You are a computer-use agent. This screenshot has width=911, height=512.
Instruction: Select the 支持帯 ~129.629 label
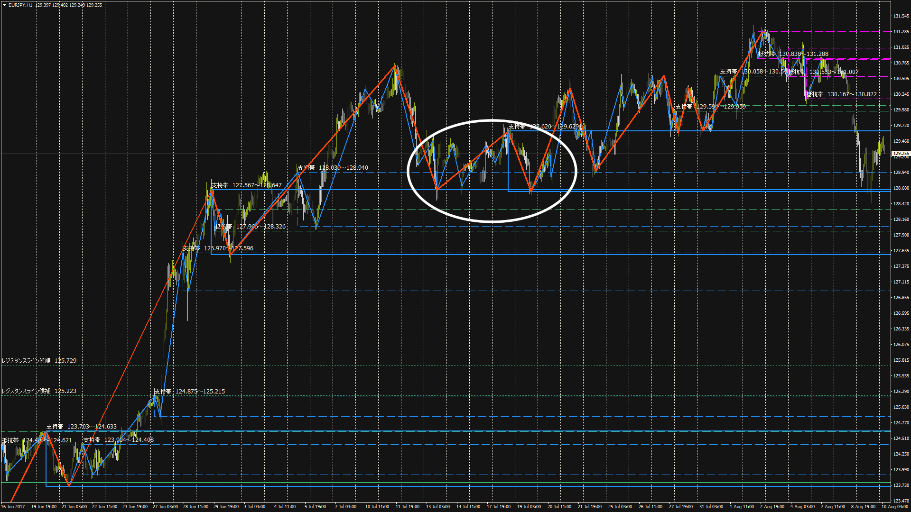(x=544, y=127)
